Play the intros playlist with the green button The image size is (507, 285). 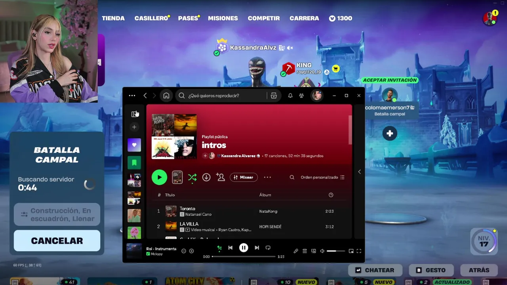coord(159,177)
